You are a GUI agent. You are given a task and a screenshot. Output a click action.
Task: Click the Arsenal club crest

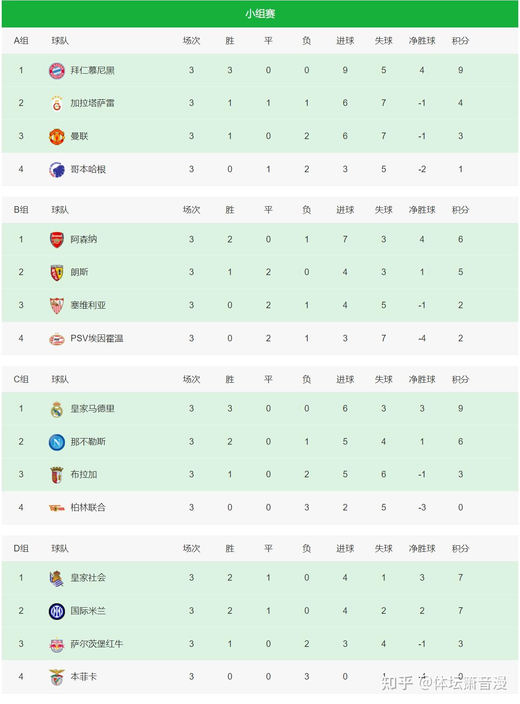(57, 240)
